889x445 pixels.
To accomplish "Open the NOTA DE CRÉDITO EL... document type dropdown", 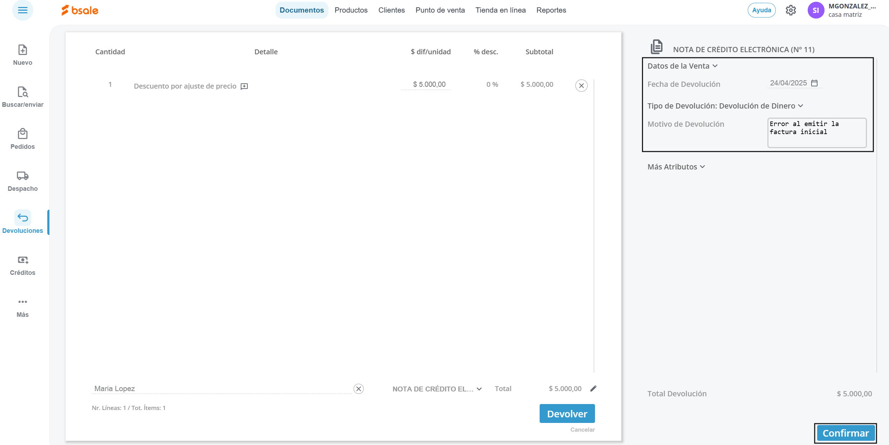I will point(437,389).
